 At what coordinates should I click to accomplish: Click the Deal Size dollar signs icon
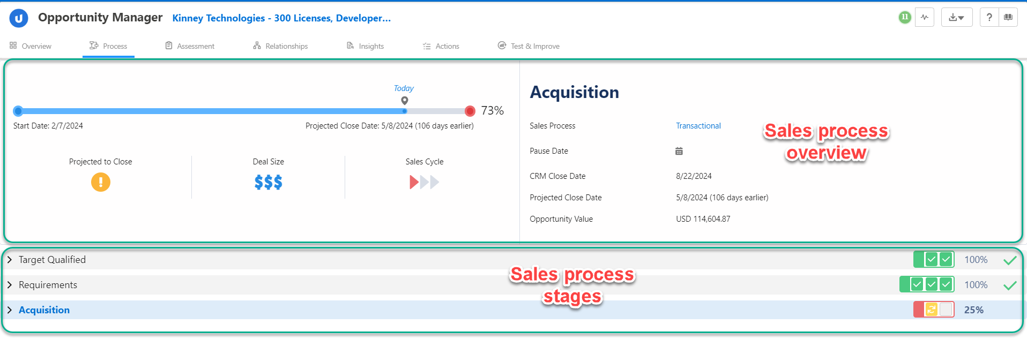click(x=269, y=183)
